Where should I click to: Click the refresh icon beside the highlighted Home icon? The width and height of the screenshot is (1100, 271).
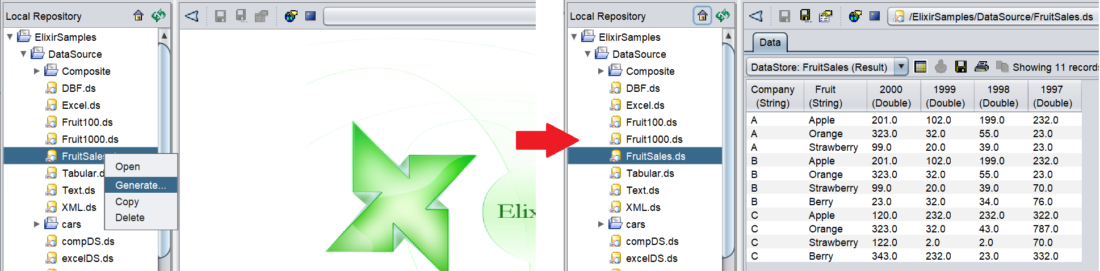pos(723,16)
